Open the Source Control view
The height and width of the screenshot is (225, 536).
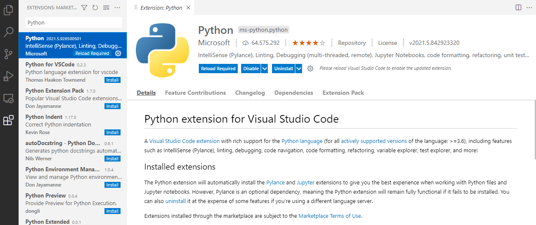(x=8, y=54)
